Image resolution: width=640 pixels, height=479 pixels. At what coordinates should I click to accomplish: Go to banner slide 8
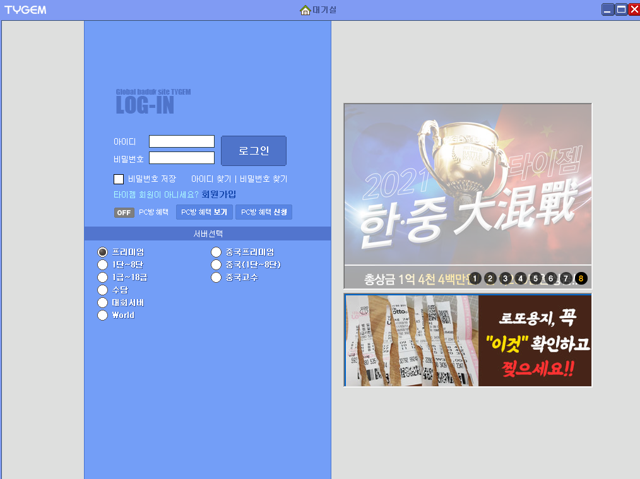point(581,279)
